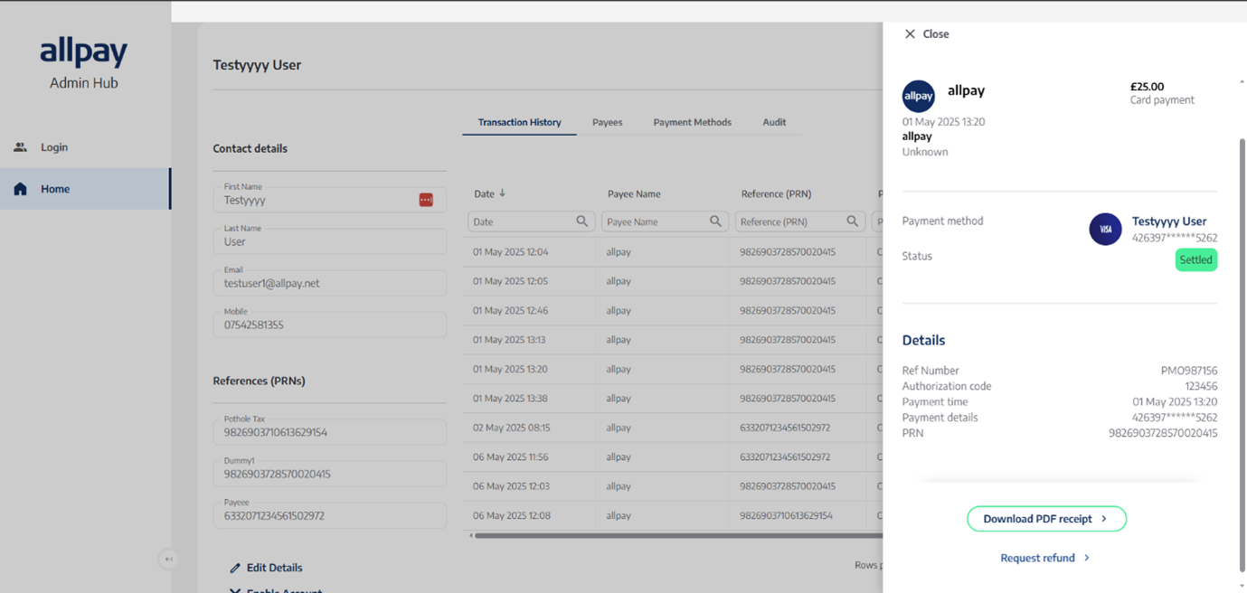
Task: Close the payment details panel
Action: pos(926,34)
